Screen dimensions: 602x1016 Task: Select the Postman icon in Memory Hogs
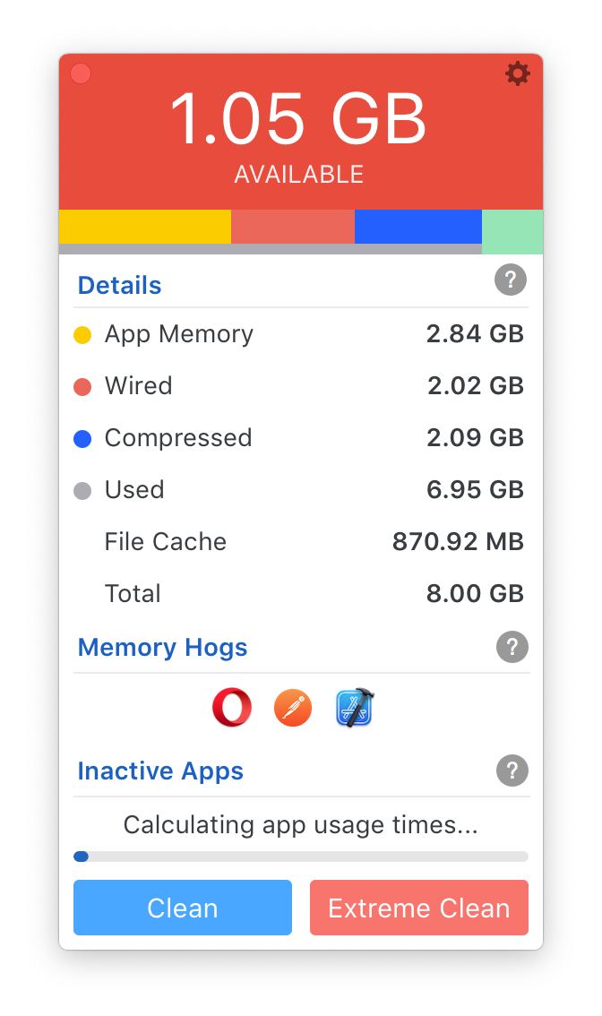coord(293,708)
